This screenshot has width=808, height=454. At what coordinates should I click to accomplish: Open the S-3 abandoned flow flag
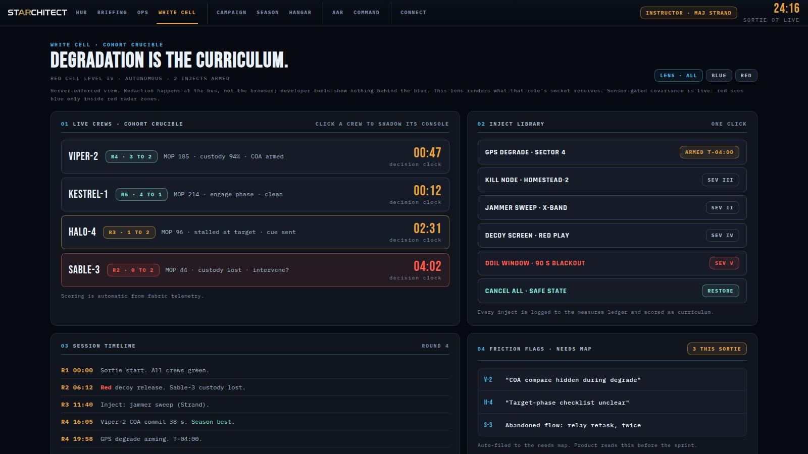[x=612, y=425]
